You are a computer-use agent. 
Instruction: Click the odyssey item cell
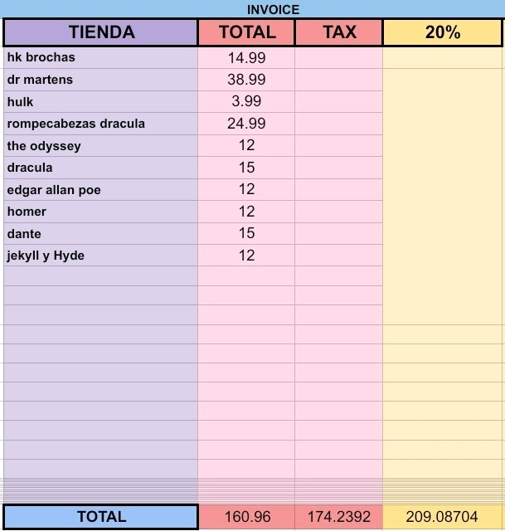100,146
